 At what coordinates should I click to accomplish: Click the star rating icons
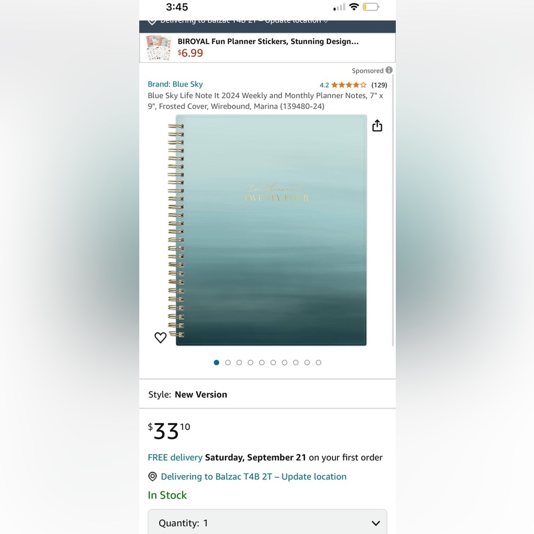349,85
